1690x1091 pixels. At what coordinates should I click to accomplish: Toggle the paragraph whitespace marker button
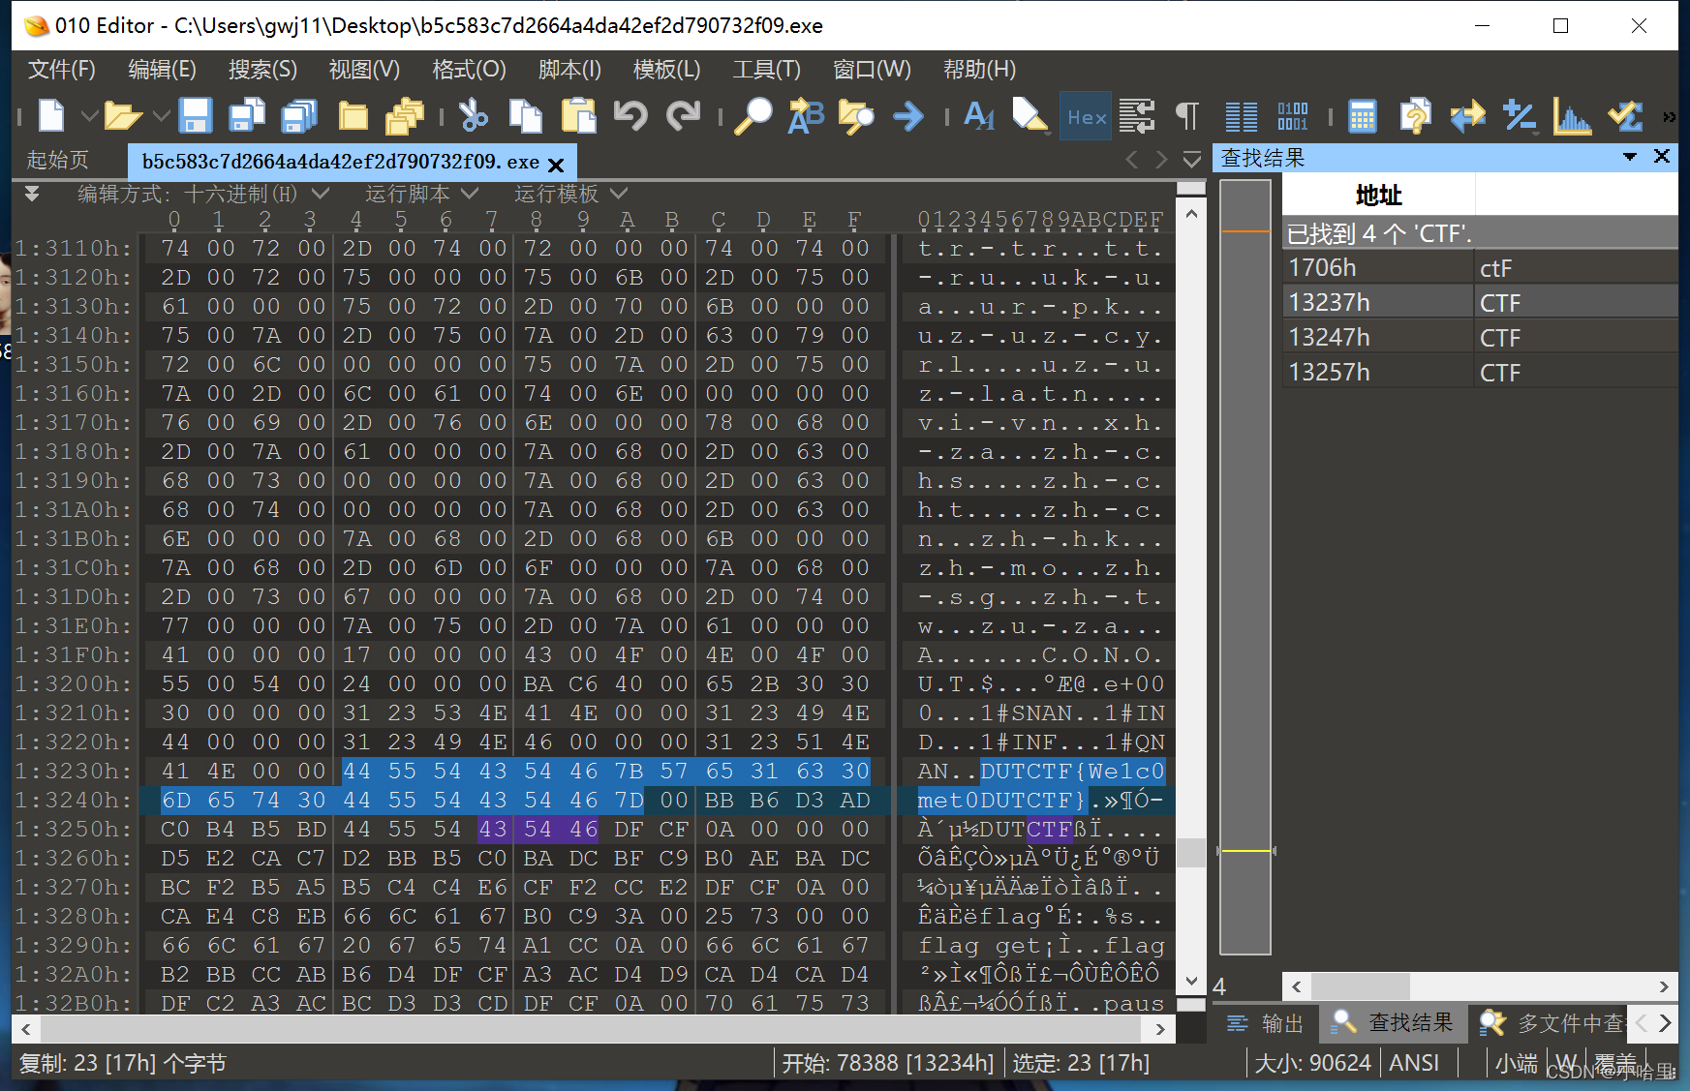coord(1186,116)
